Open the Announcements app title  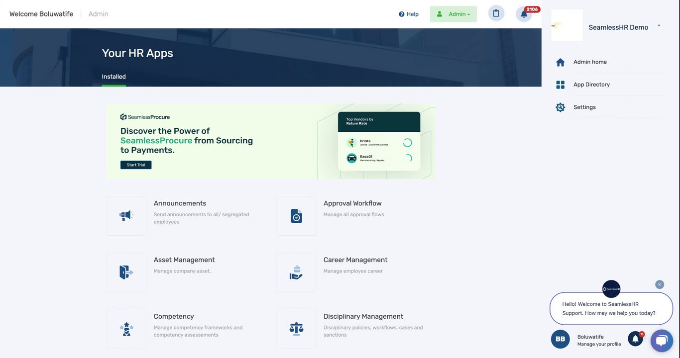180,203
